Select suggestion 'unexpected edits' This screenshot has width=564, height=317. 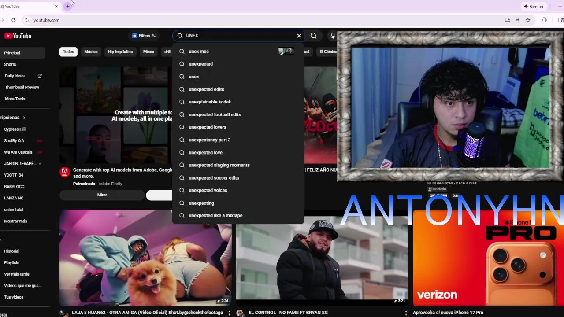click(238, 89)
